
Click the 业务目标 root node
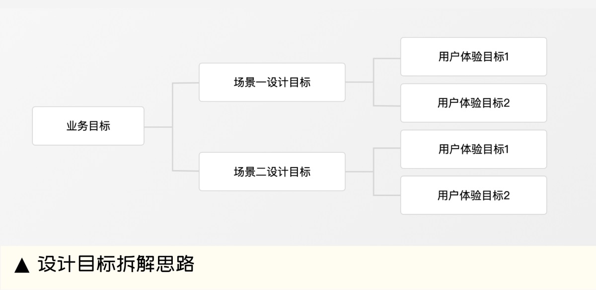click(x=88, y=126)
